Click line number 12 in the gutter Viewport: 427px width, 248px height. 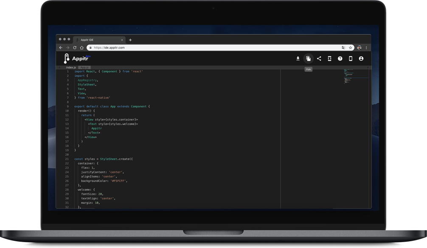pyautogui.click(x=67, y=120)
